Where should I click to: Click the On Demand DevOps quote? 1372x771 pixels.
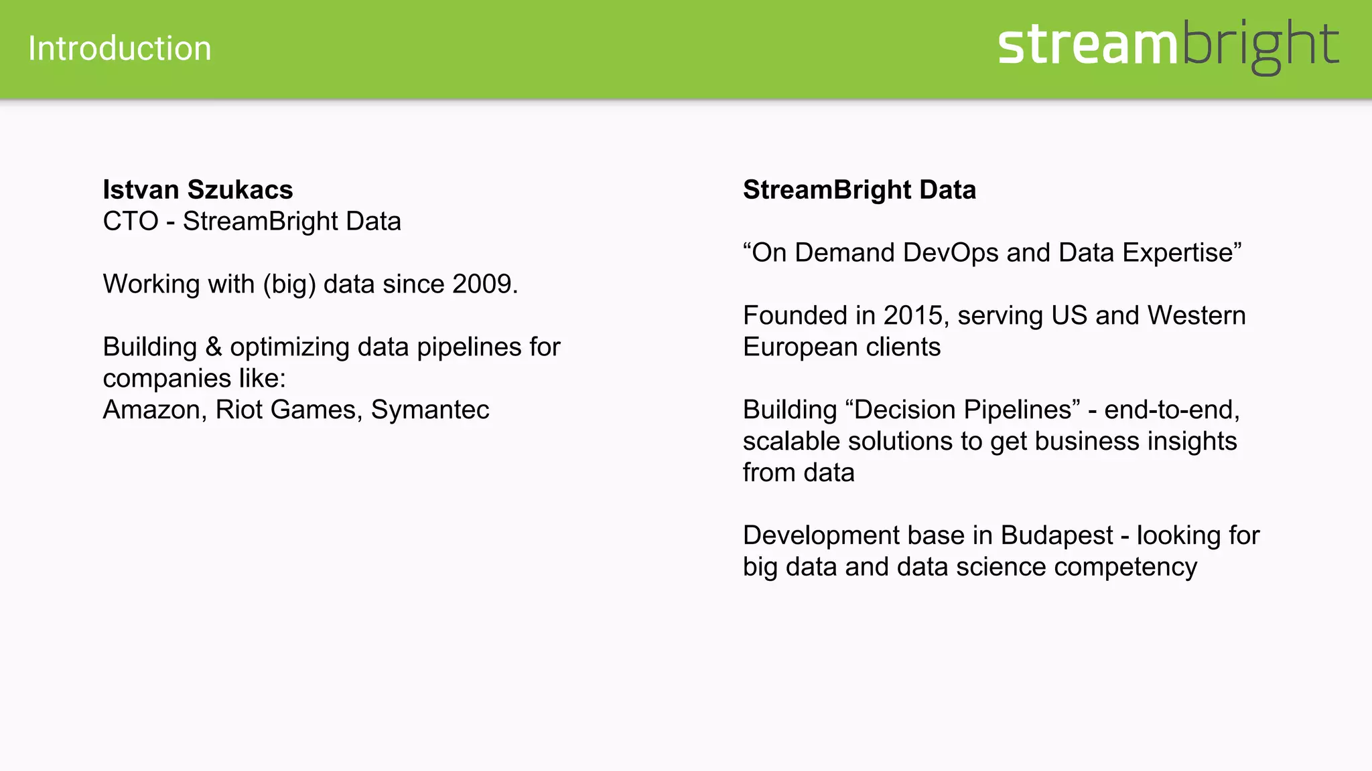pyautogui.click(x=992, y=253)
